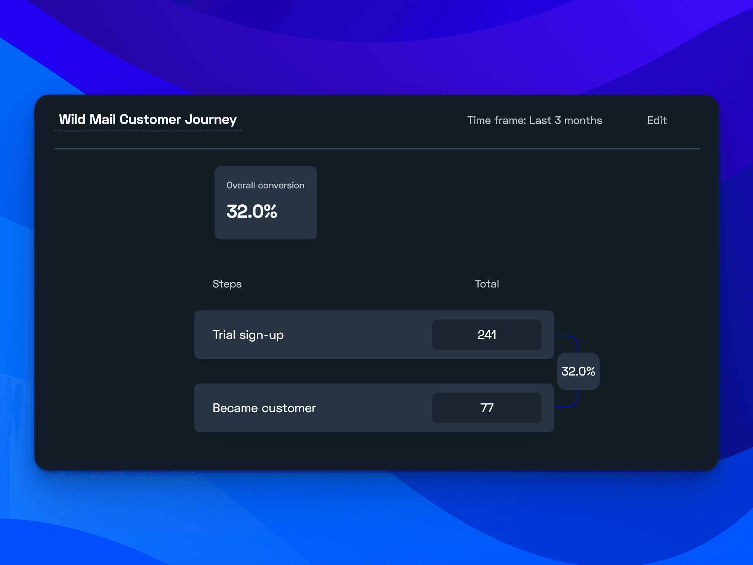The width and height of the screenshot is (753, 565).
Task: Click the 32.0% step conversion badge
Action: (578, 371)
